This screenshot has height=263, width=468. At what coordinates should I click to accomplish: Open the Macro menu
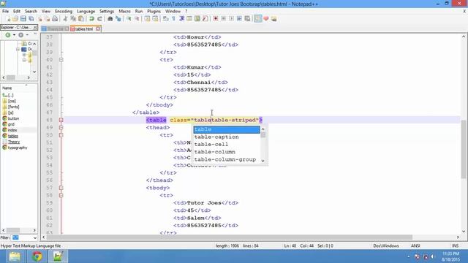(x=124, y=12)
